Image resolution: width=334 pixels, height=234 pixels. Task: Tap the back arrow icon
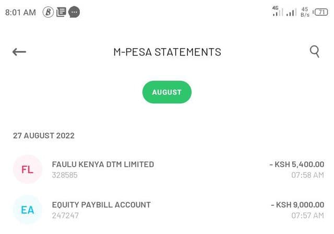(19, 52)
